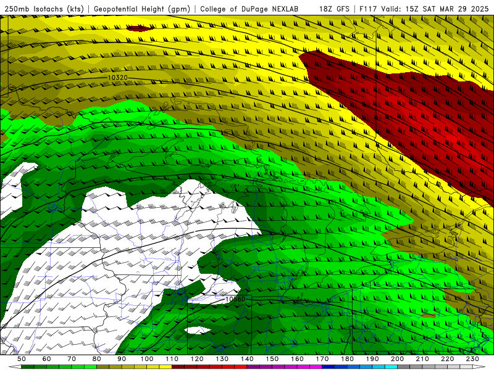The height and width of the screenshot is (370, 494).
Task: Click the 80 knot legend label
Action: coord(97,359)
